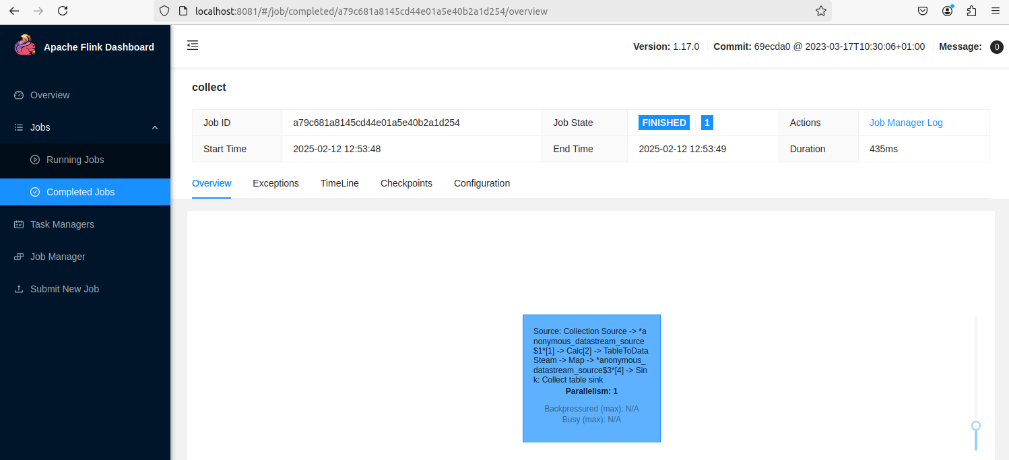Viewport: 1009px width, 460px height.
Task: Click the Overview dashboard icon in the sidebar
Action: point(19,95)
